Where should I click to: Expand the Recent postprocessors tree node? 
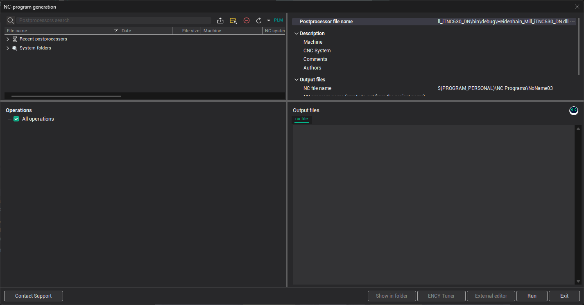click(x=8, y=39)
